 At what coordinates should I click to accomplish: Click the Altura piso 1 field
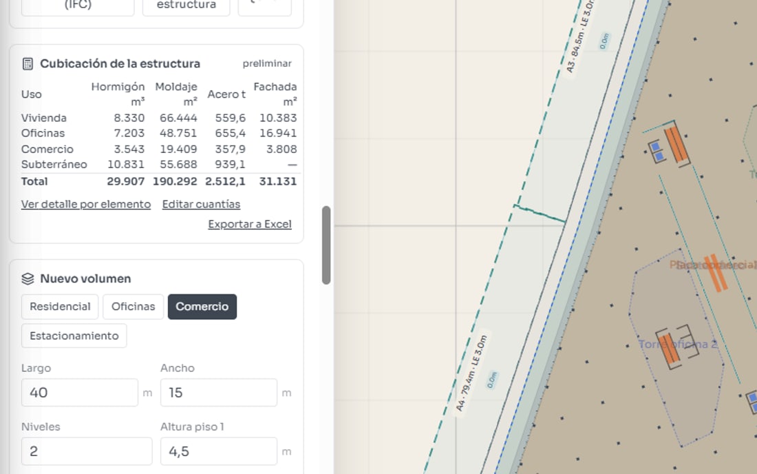(219, 451)
